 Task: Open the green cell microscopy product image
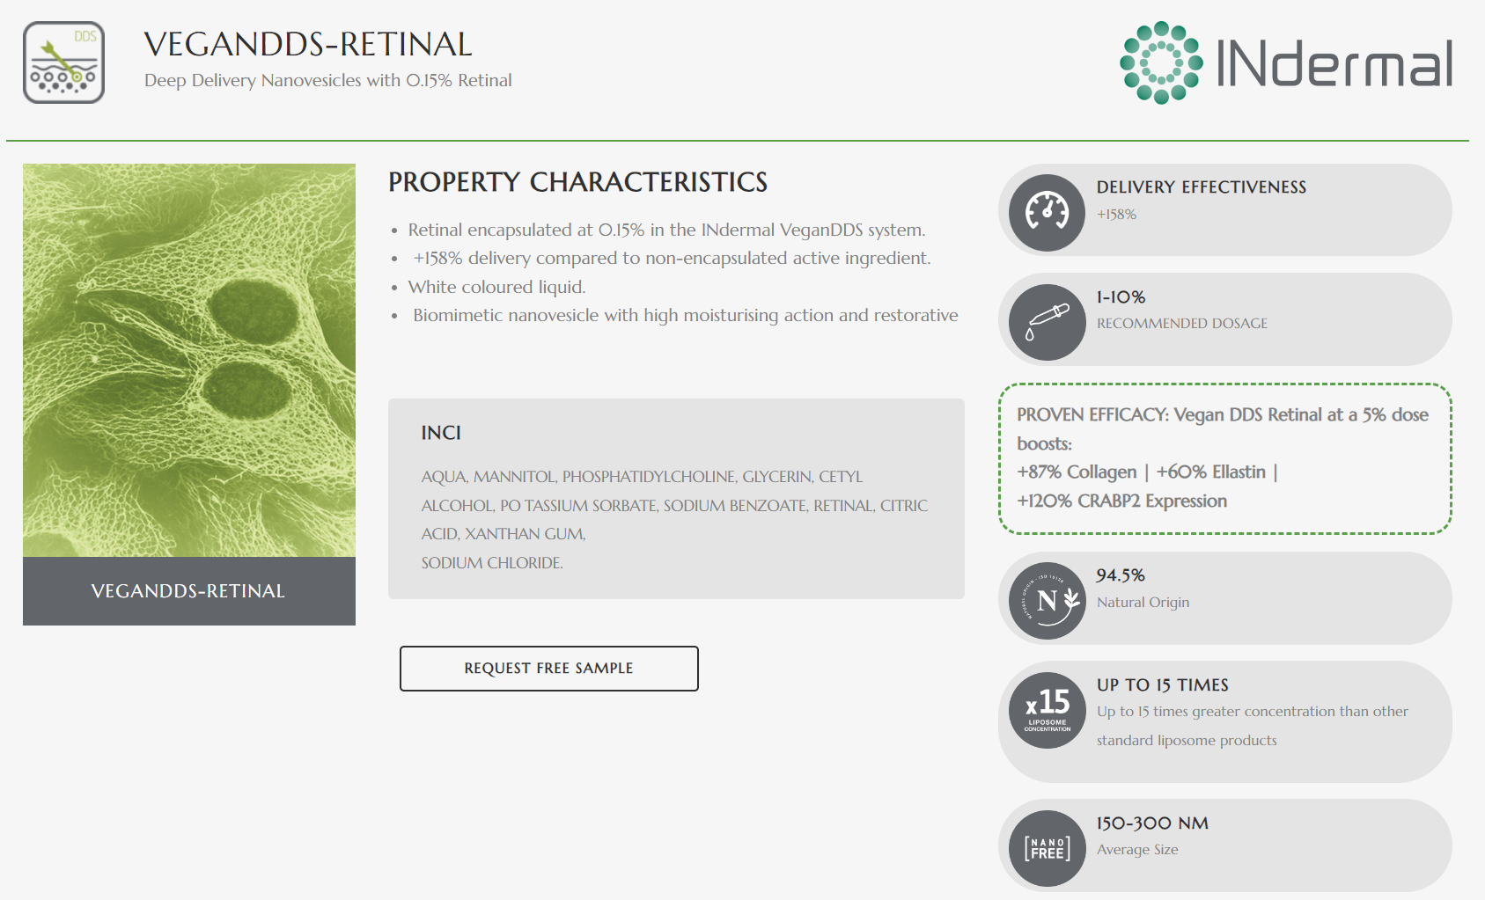tap(189, 360)
